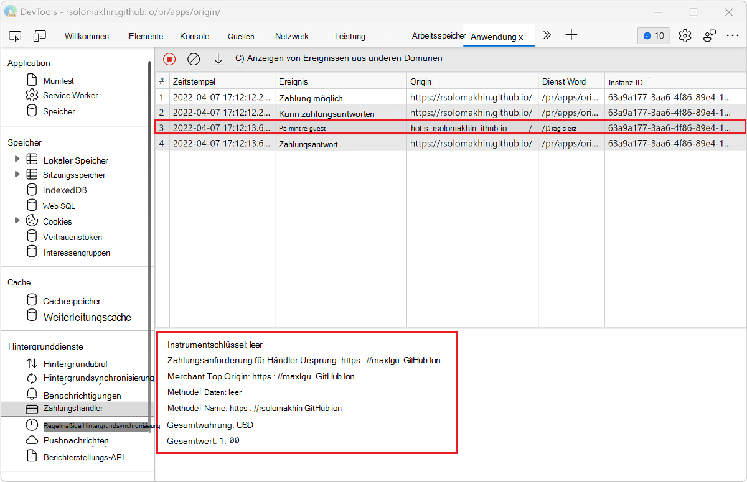Toggle the device emulation icon
The height and width of the screenshot is (482, 747).
pos(39,35)
